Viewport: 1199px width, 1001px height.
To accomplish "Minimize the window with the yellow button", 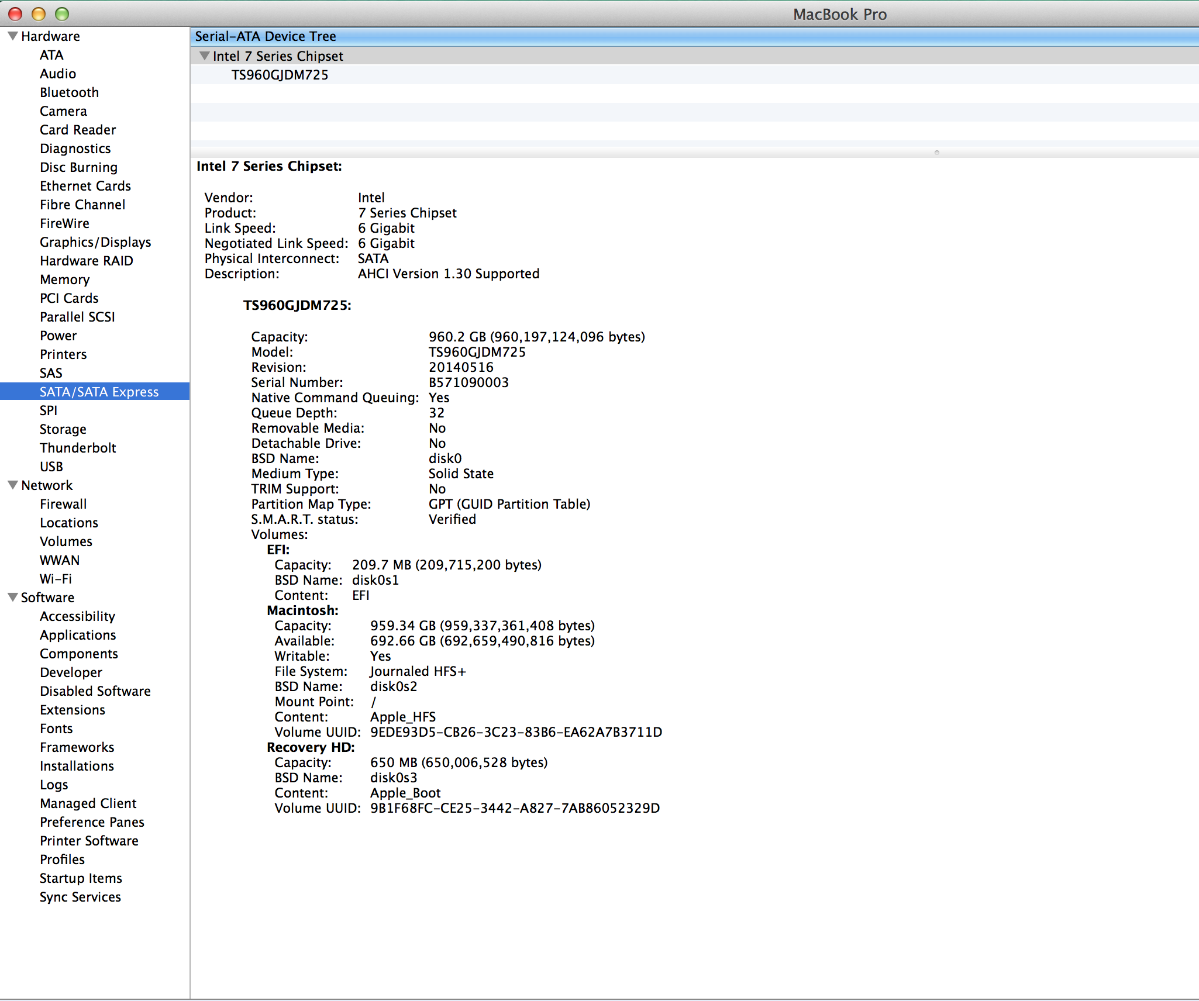I will (39, 14).
